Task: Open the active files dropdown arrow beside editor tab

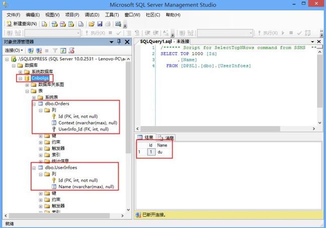Action: click(x=312, y=42)
